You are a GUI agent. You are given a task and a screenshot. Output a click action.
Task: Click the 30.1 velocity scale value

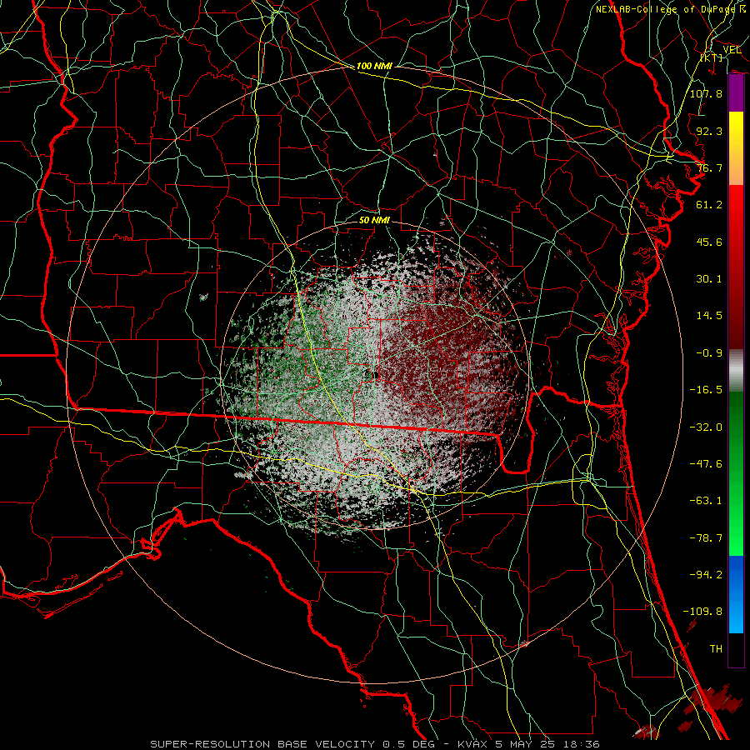709,278
